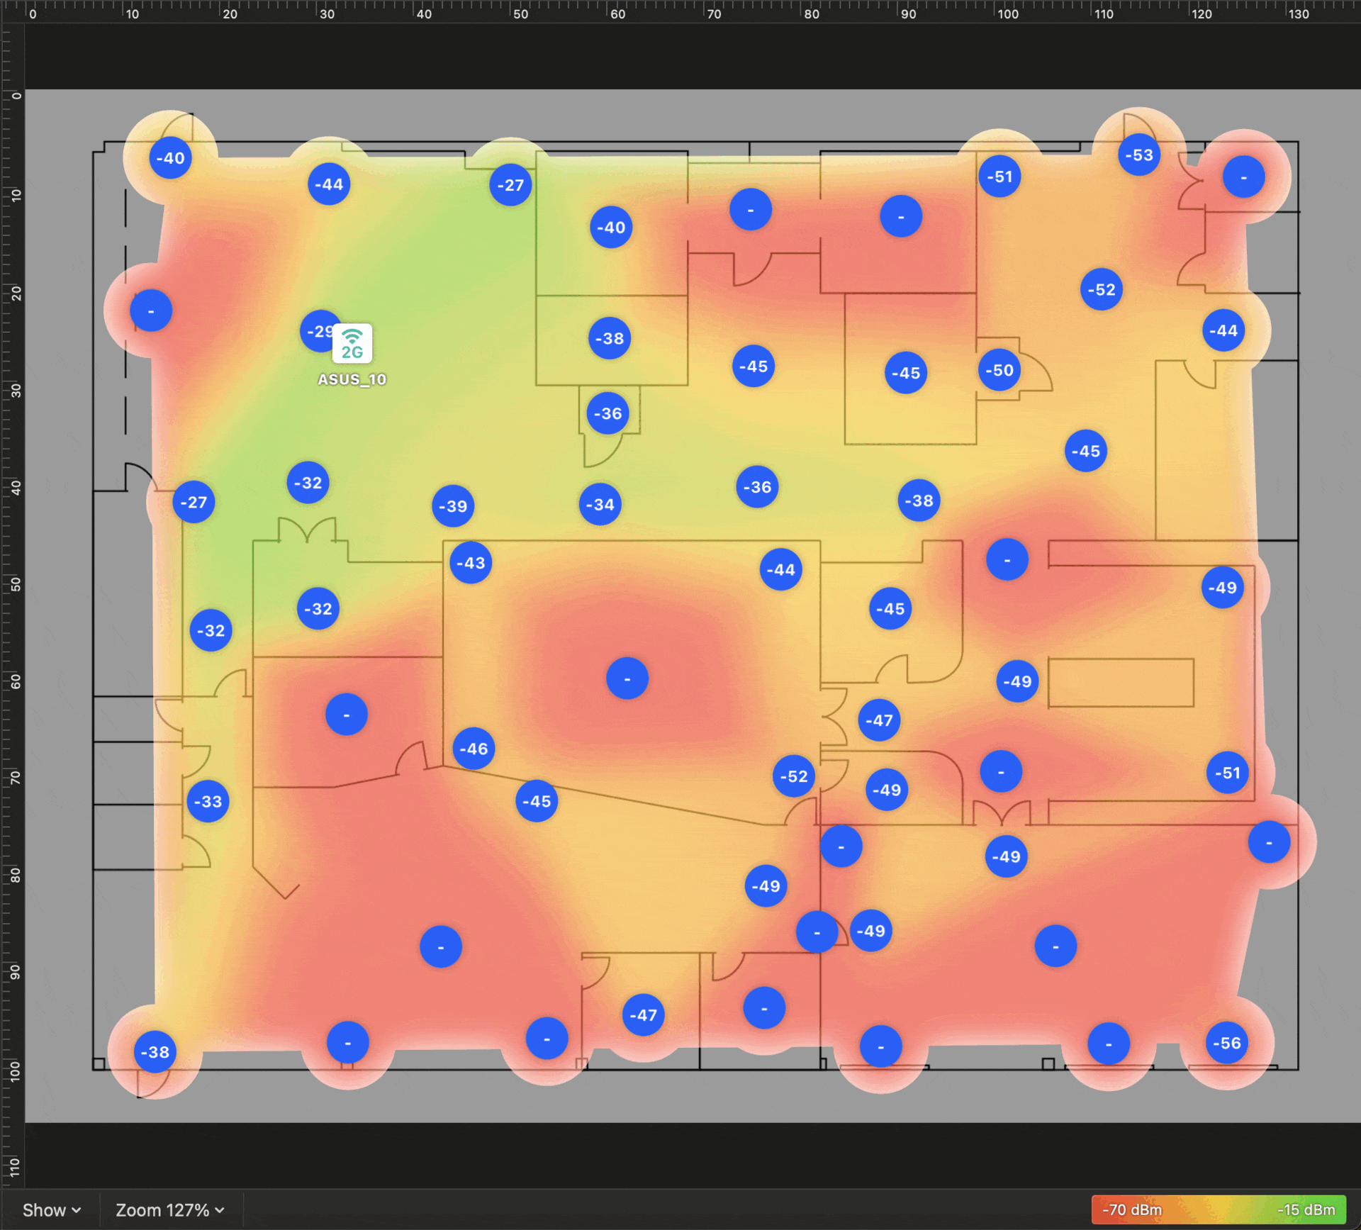Select the ASUS_10 2G access point icon
The height and width of the screenshot is (1230, 1361).
pyautogui.click(x=352, y=344)
